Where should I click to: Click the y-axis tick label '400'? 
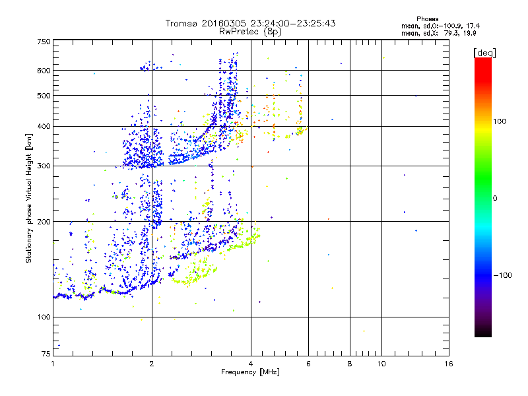click(x=44, y=126)
